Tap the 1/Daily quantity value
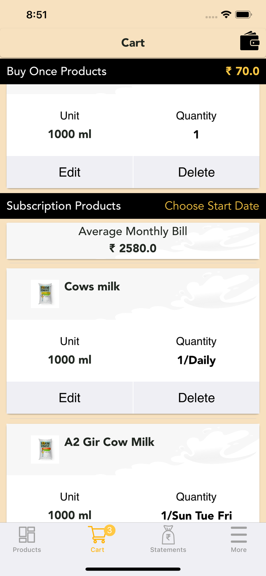266x576 pixels. (x=196, y=360)
